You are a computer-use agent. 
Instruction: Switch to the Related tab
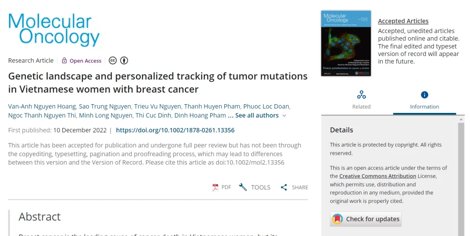pyautogui.click(x=361, y=107)
